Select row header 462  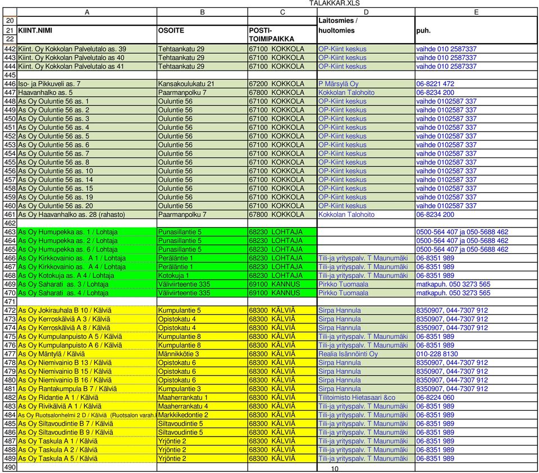coord(10,223)
